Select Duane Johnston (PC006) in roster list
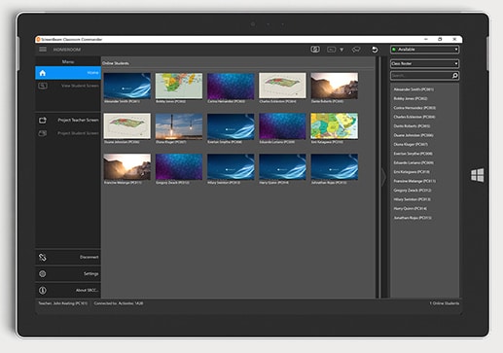Screen dimensions: 503x353 pos(413,135)
